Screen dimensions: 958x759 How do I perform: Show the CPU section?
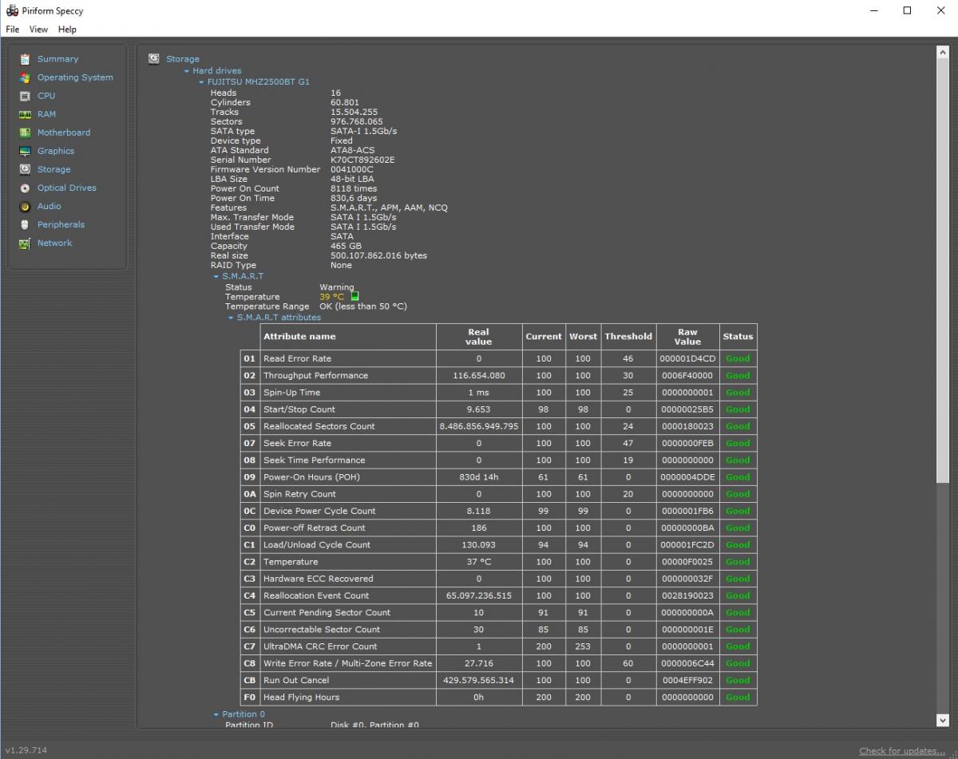[x=46, y=96]
